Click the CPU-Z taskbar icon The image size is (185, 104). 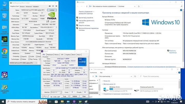[74, 101]
